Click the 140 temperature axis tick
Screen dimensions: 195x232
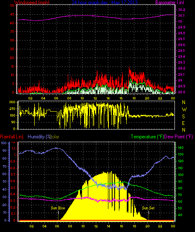coord(181,148)
